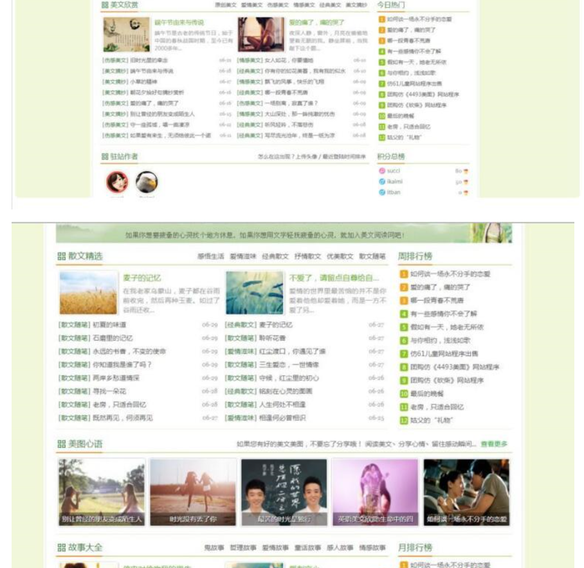Click the grid icon beside 美图心语
The width and height of the screenshot is (584, 568).
[x=62, y=444]
